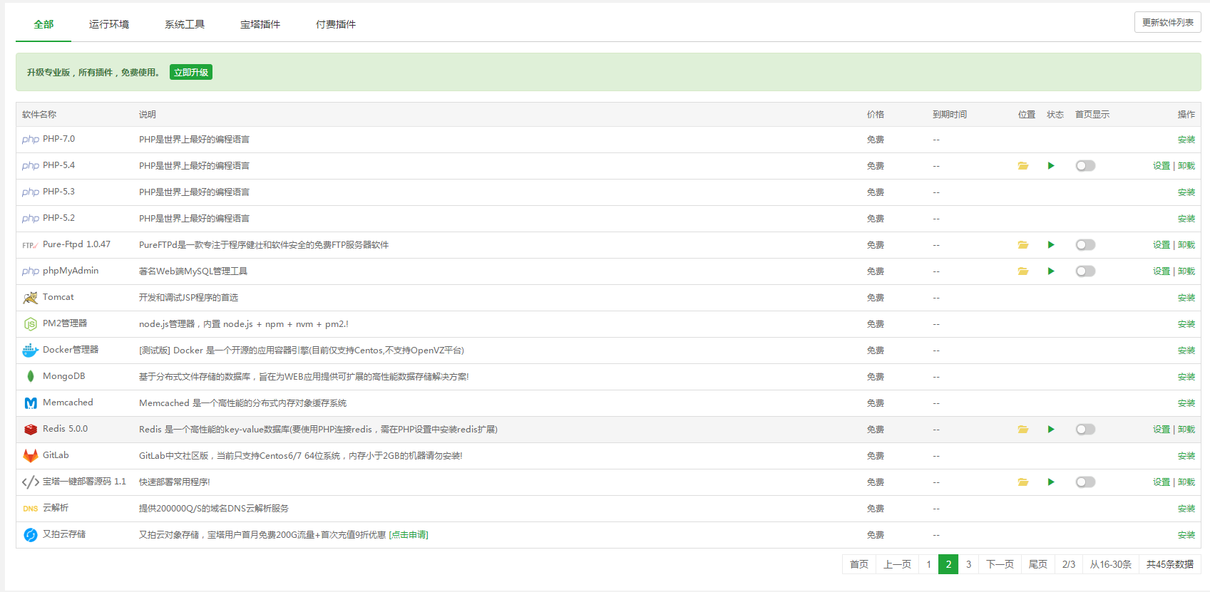The width and height of the screenshot is (1210, 592).
Task: Click the PHP-5.2 software name
Action: pyautogui.click(x=58, y=218)
